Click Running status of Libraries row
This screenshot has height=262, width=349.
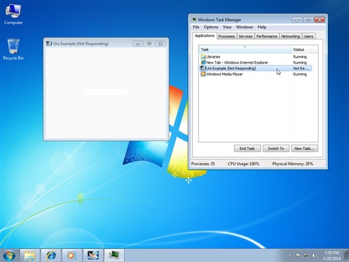300,57
